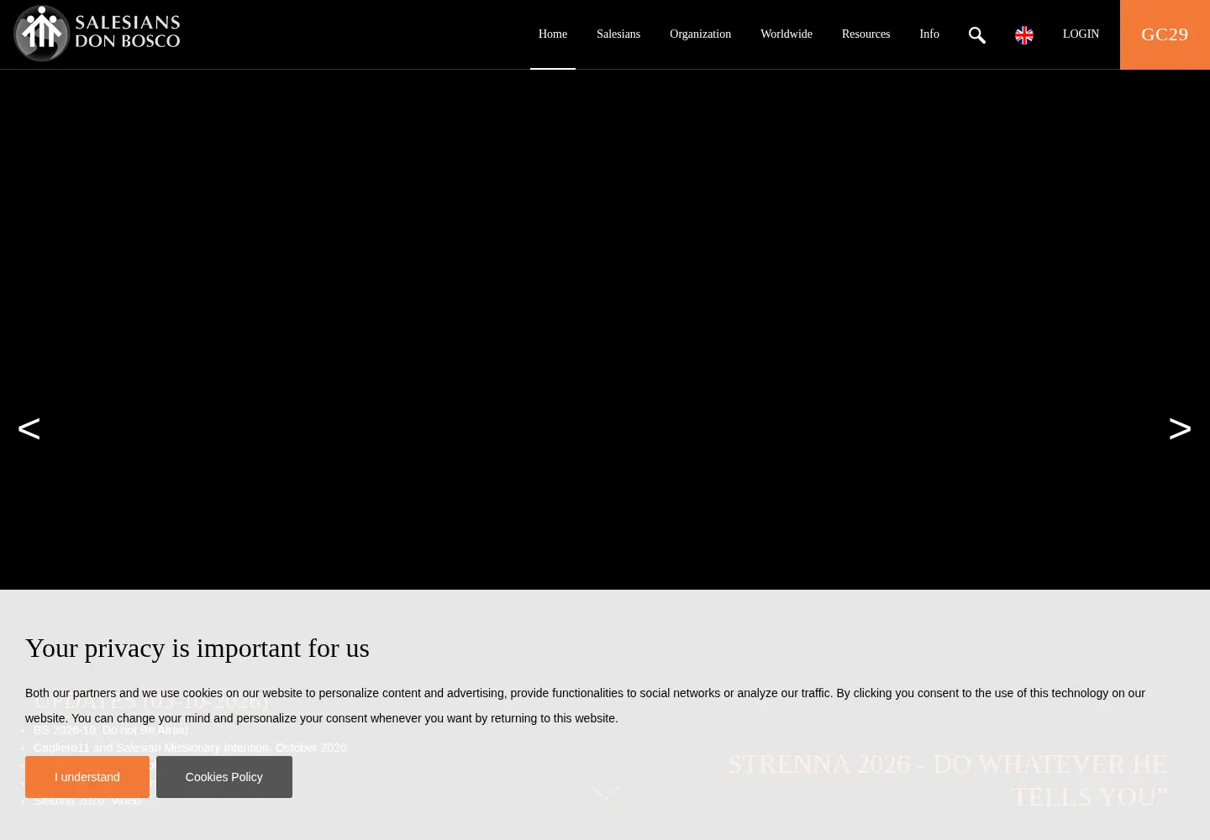
Task: Click the Salesians Don Bosco logo
Action: pos(97,34)
